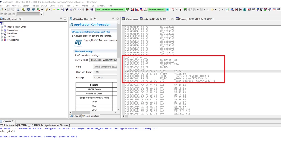Open the debug launch dropdown arrow

click(42, 10)
